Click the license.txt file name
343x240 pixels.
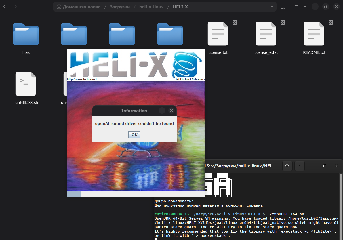(x=218, y=52)
